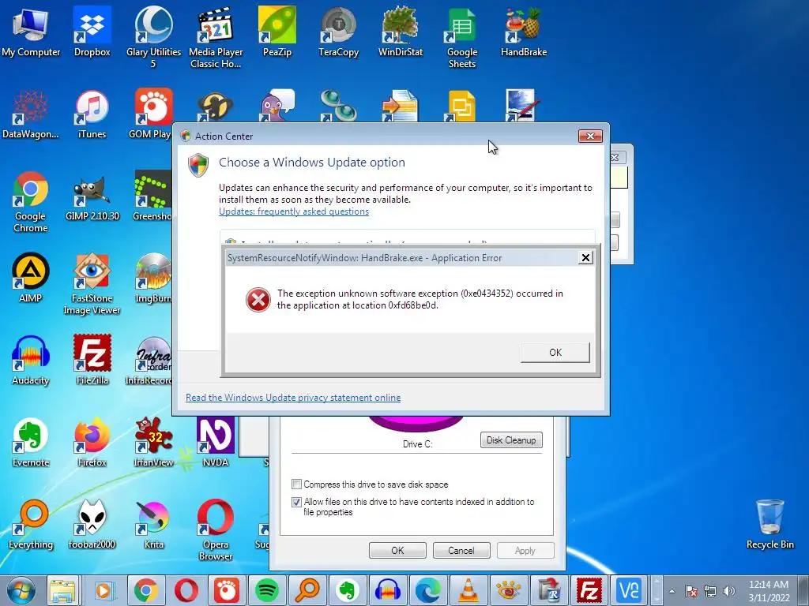
Task: Launch Firefox from the desktop
Action: [x=92, y=443]
